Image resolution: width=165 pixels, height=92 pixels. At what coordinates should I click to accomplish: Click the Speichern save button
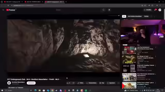pyautogui.click(x=111, y=83)
